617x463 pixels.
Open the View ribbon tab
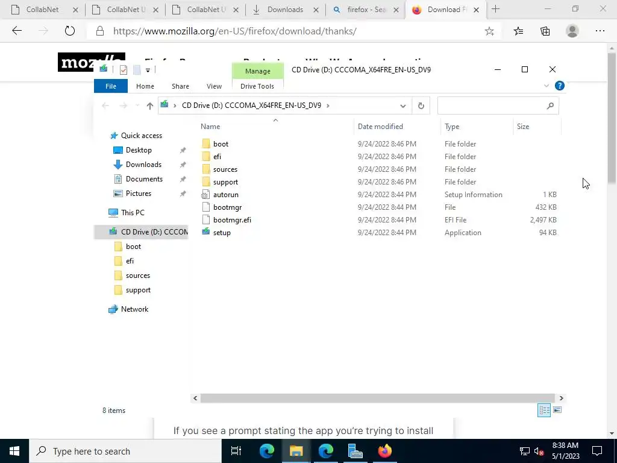214,86
